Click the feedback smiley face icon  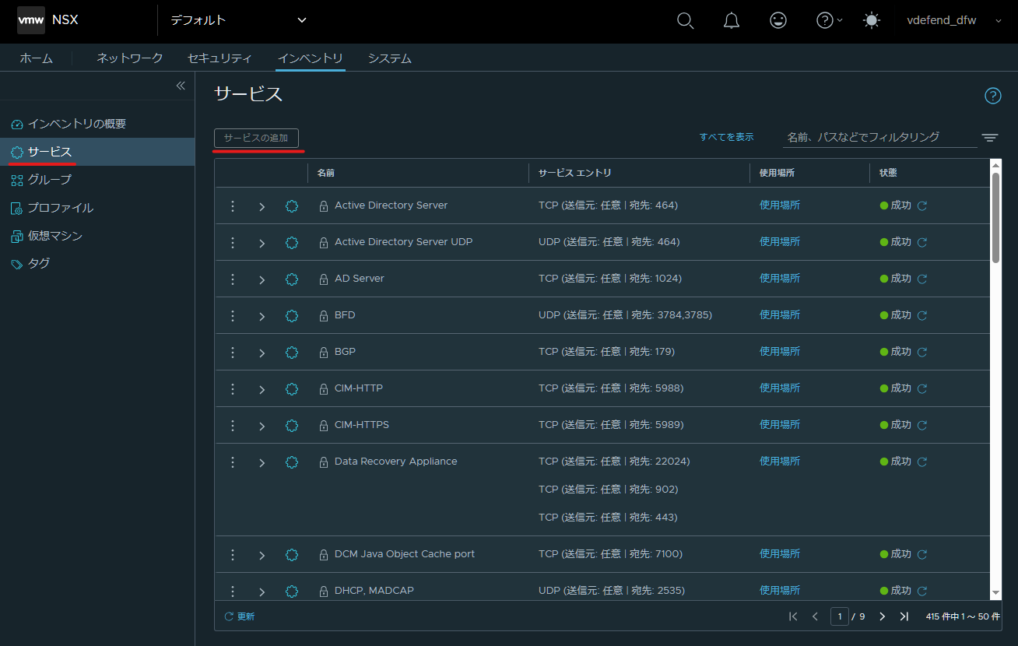tap(778, 21)
